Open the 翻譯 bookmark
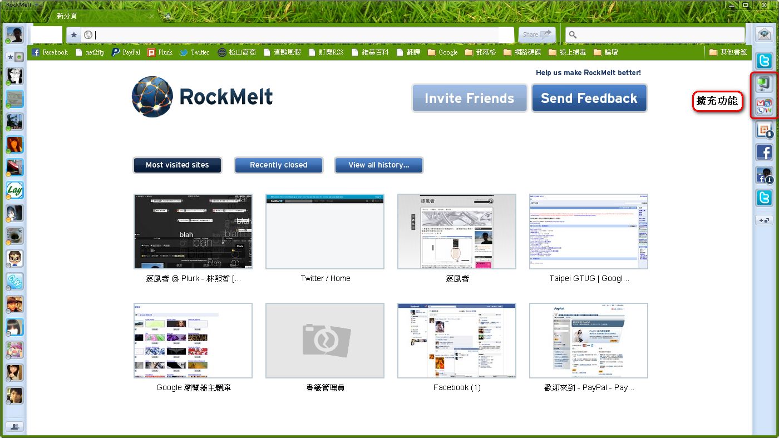779x438 pixels. click(x=408, y=52)
